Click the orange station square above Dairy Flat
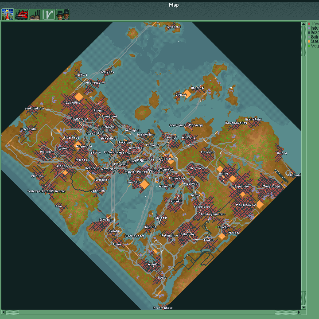This screenshot has width=319, height=319. pos(79,97)
